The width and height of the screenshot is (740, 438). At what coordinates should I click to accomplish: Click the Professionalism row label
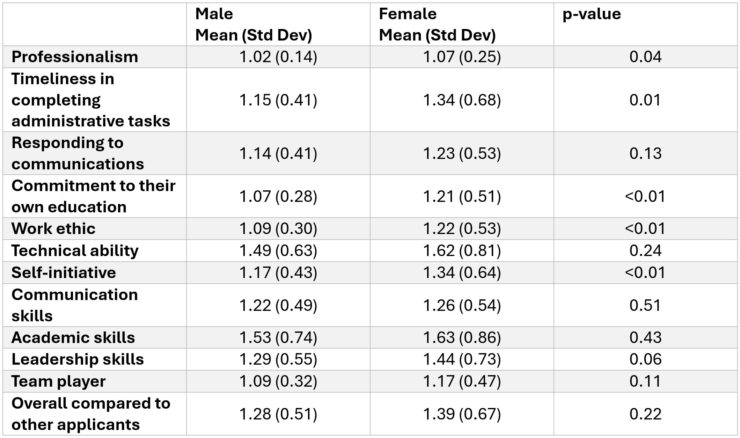[75, 57]
